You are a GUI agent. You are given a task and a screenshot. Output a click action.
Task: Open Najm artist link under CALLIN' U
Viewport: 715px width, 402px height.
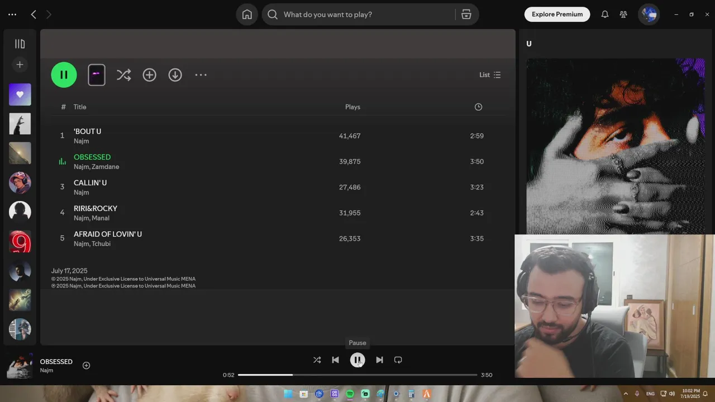pyautogui.click(x=81, y=193)
